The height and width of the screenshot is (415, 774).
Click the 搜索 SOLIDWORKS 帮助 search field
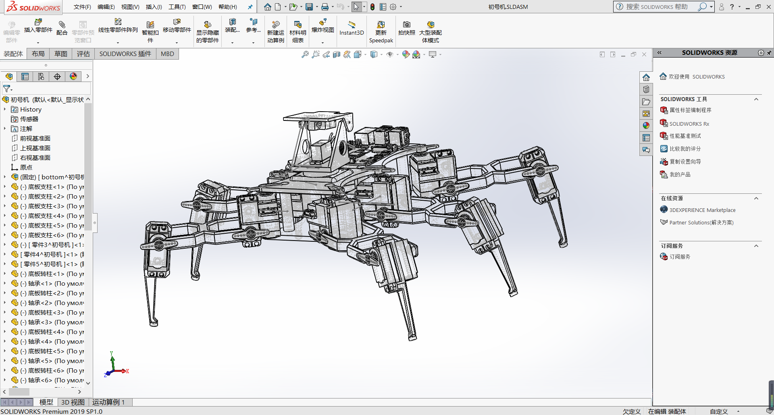(x=657, y=7)
